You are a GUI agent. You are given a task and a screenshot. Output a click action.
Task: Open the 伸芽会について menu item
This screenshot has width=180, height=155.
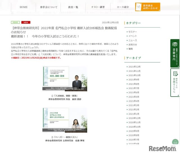pos(48,7)
